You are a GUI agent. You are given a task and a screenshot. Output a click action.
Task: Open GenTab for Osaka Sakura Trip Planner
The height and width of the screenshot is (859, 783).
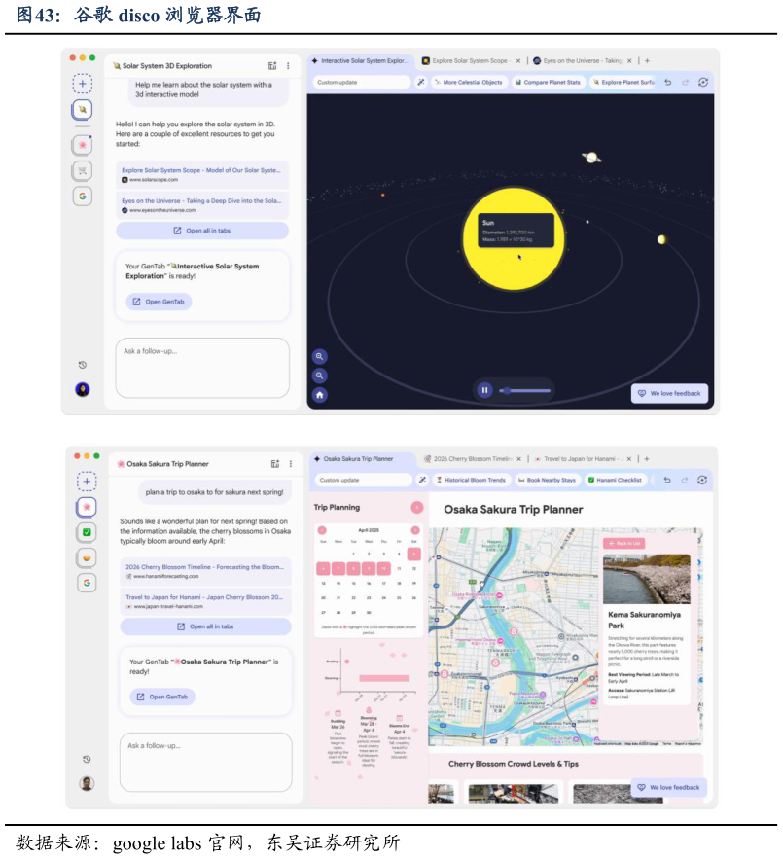tap(162, 697)
